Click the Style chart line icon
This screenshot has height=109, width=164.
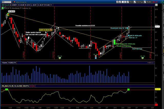[128, 2]
